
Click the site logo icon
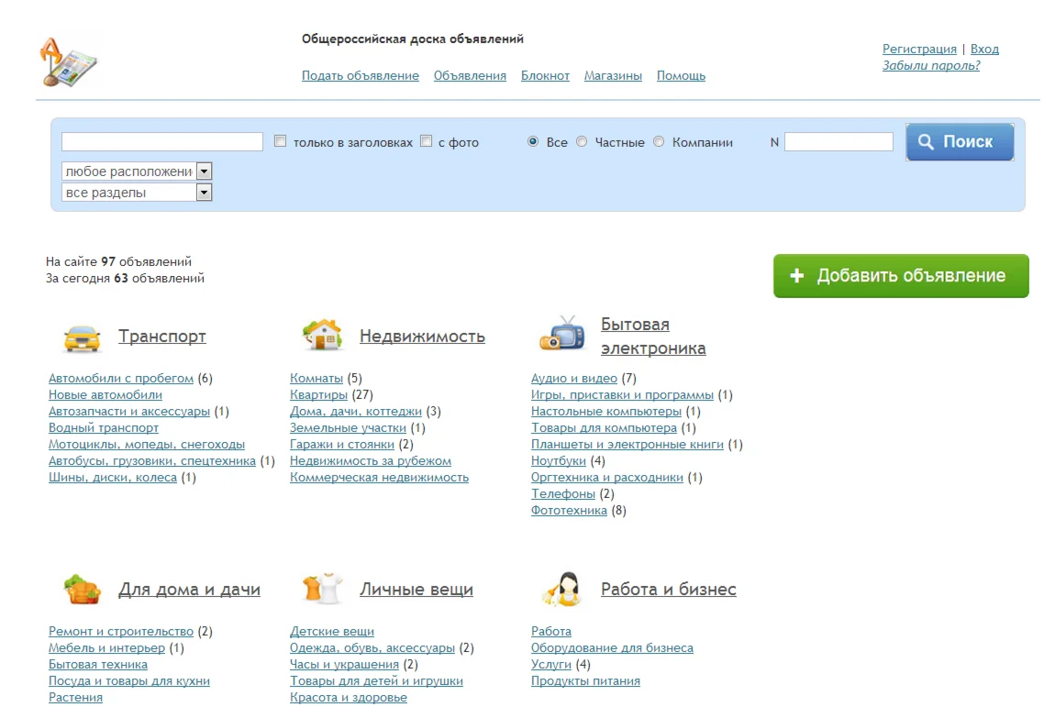(68, 61)
